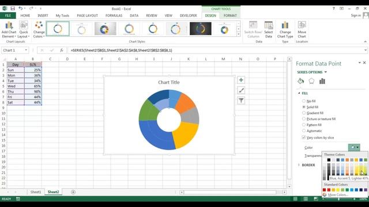This screenshot has height=207, width=369.
Task: Click the Undo arrow
Action: coord(21,9)
